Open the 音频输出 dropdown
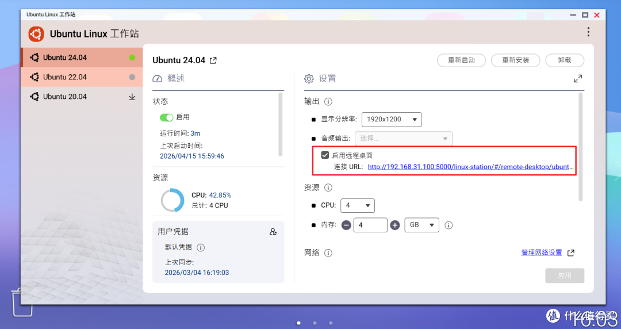Viewport: 621px width, 329px height. (404, 139)
